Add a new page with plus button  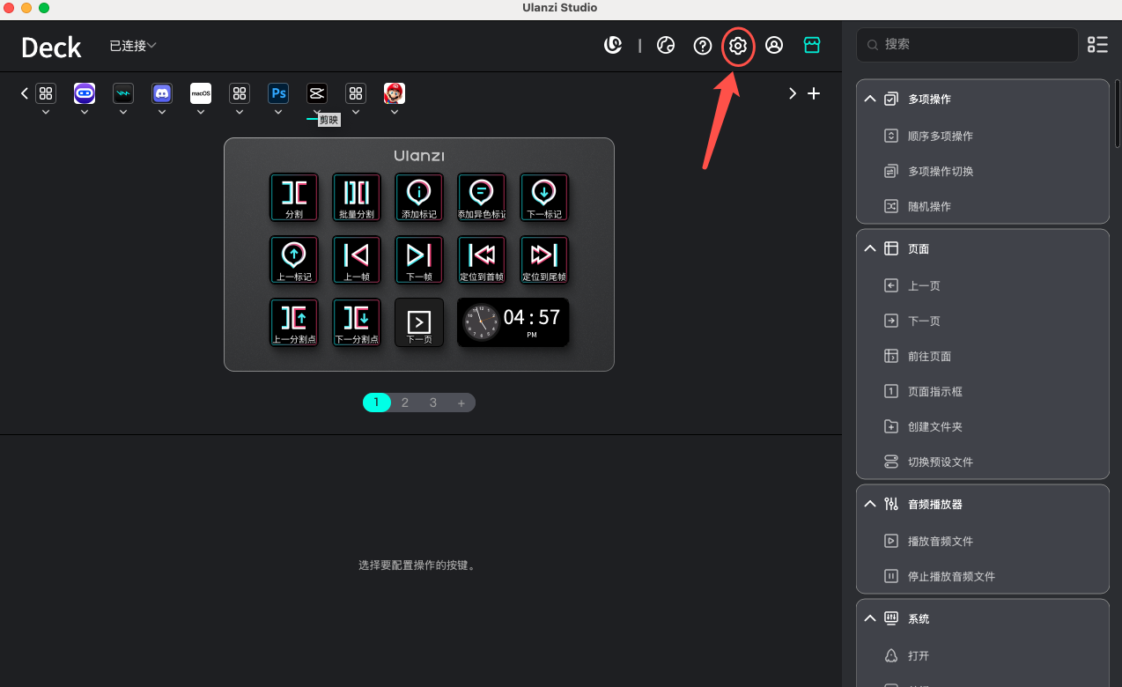pos(461,403)
